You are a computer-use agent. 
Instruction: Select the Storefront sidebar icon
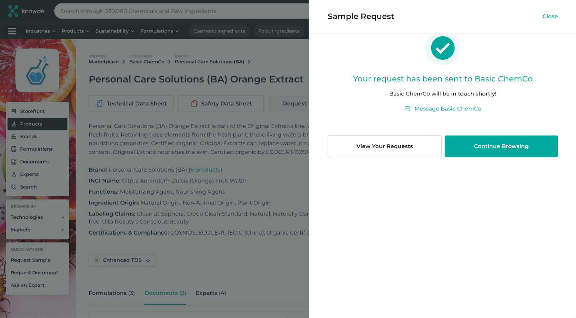coord(14,111)
